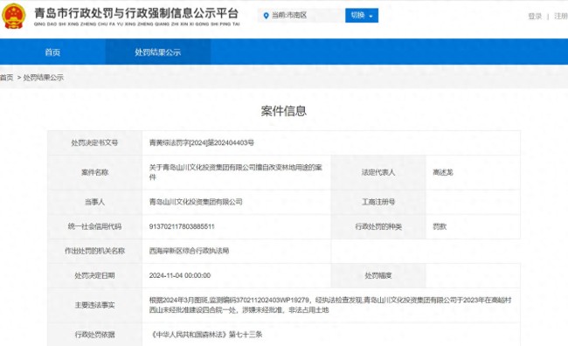The height and width of the screenshot is (346, 568).
Task: Click document number 青黄综法罚字[2024]第202404403号
Action: coord(201,142)
